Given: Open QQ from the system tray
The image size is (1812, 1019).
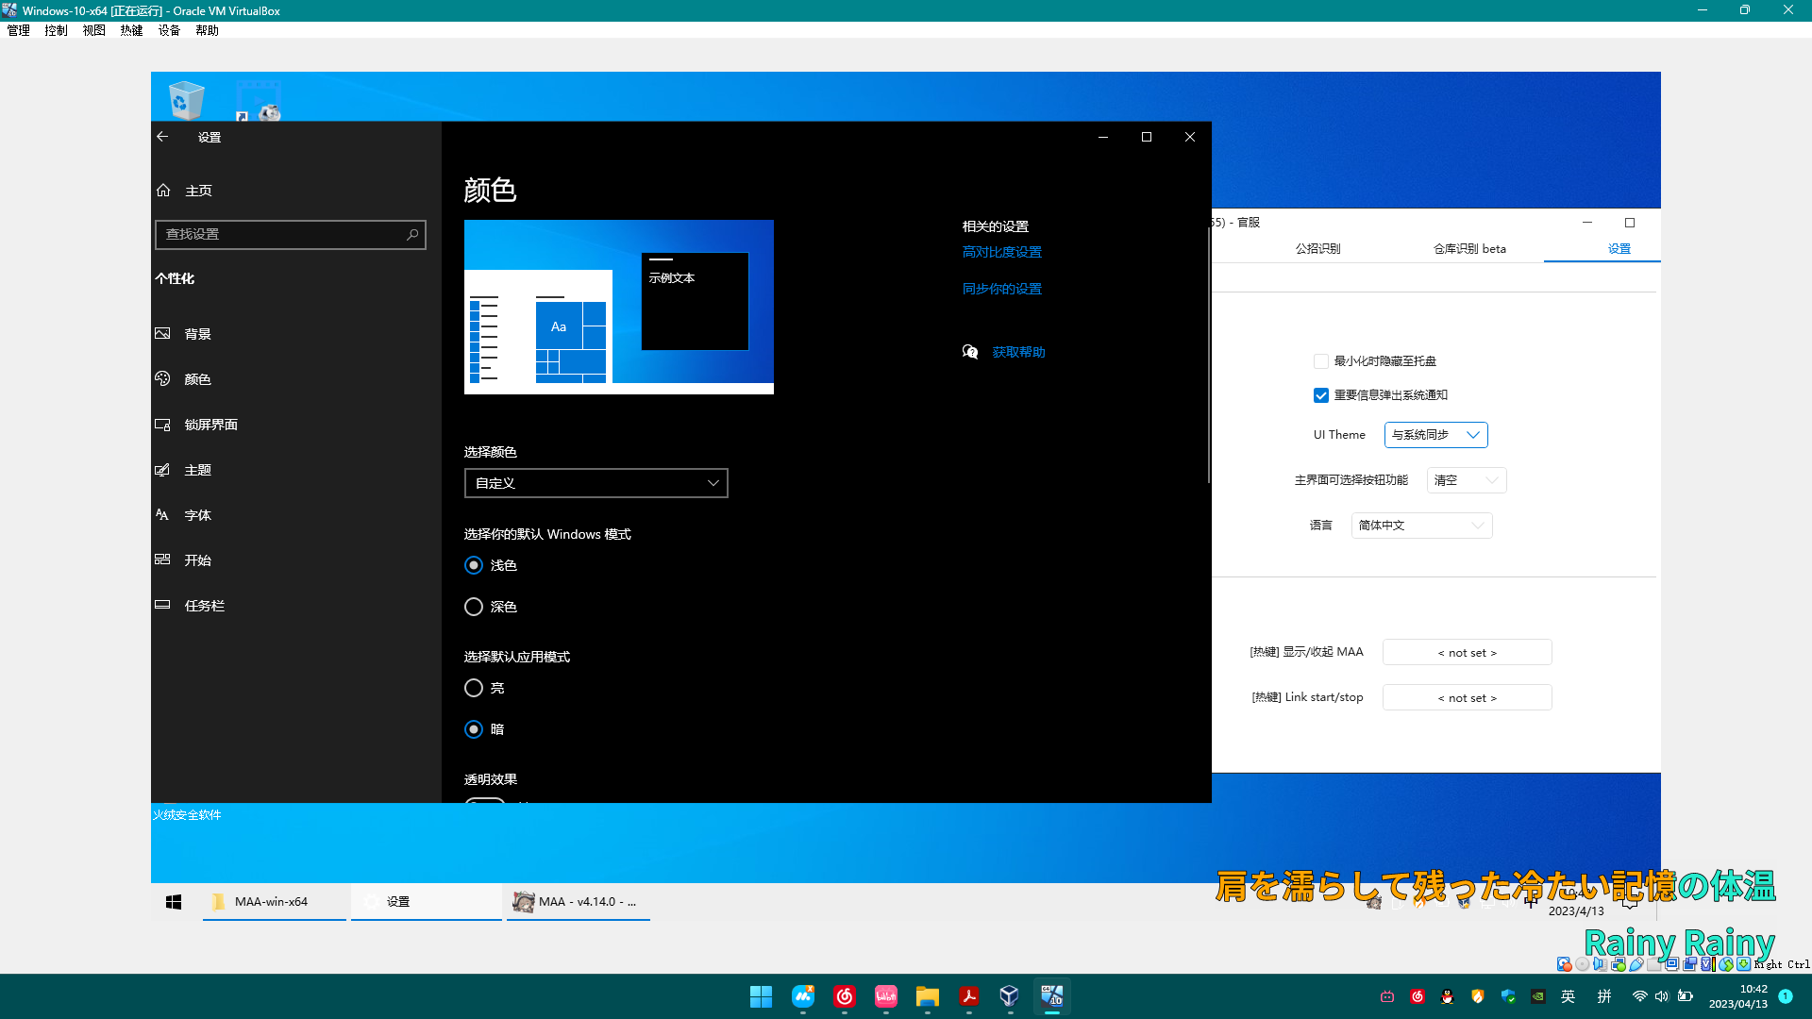Looking at the screenshot, I should (1447, 996).
